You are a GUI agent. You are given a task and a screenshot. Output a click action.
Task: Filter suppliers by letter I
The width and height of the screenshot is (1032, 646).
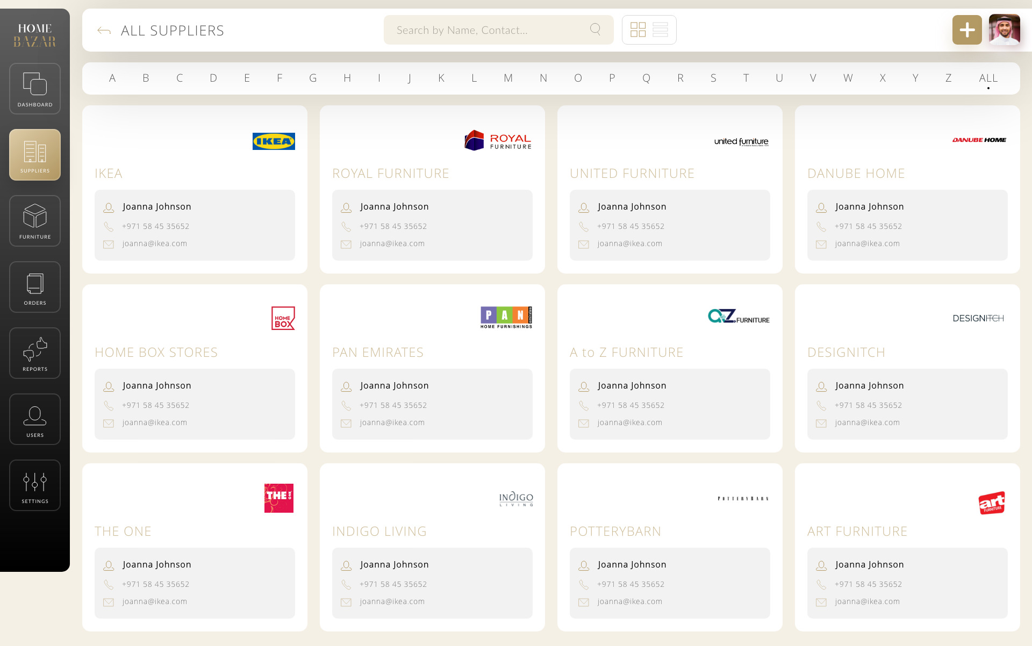379,78
